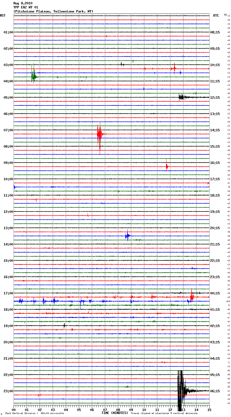Screen dimensions: 231x417
Task: Click the 20:15 UTC time label
Action: (x=215, y=228)
